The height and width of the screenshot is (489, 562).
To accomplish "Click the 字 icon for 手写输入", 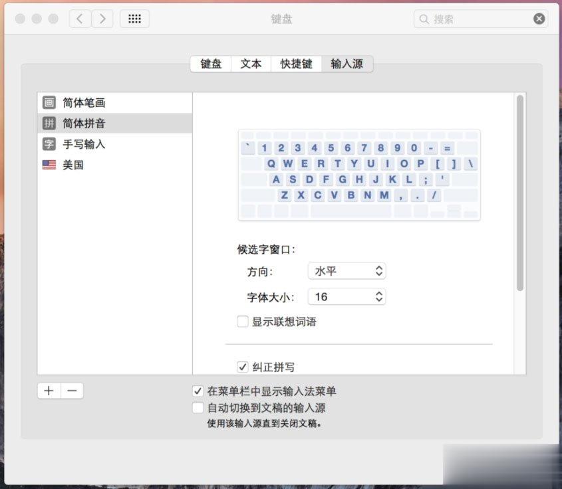I will [49, 144].
